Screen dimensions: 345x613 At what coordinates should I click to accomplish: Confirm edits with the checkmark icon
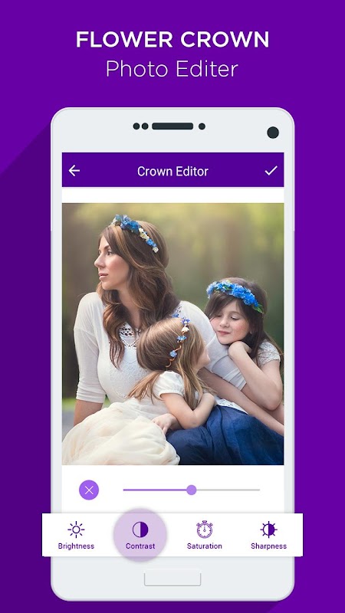click(271, 170)
